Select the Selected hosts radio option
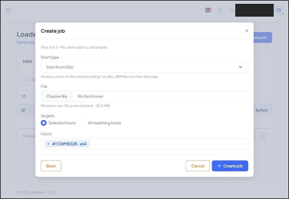 pos(44,123)
